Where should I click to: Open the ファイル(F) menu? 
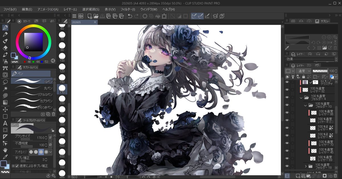[10, 9]
